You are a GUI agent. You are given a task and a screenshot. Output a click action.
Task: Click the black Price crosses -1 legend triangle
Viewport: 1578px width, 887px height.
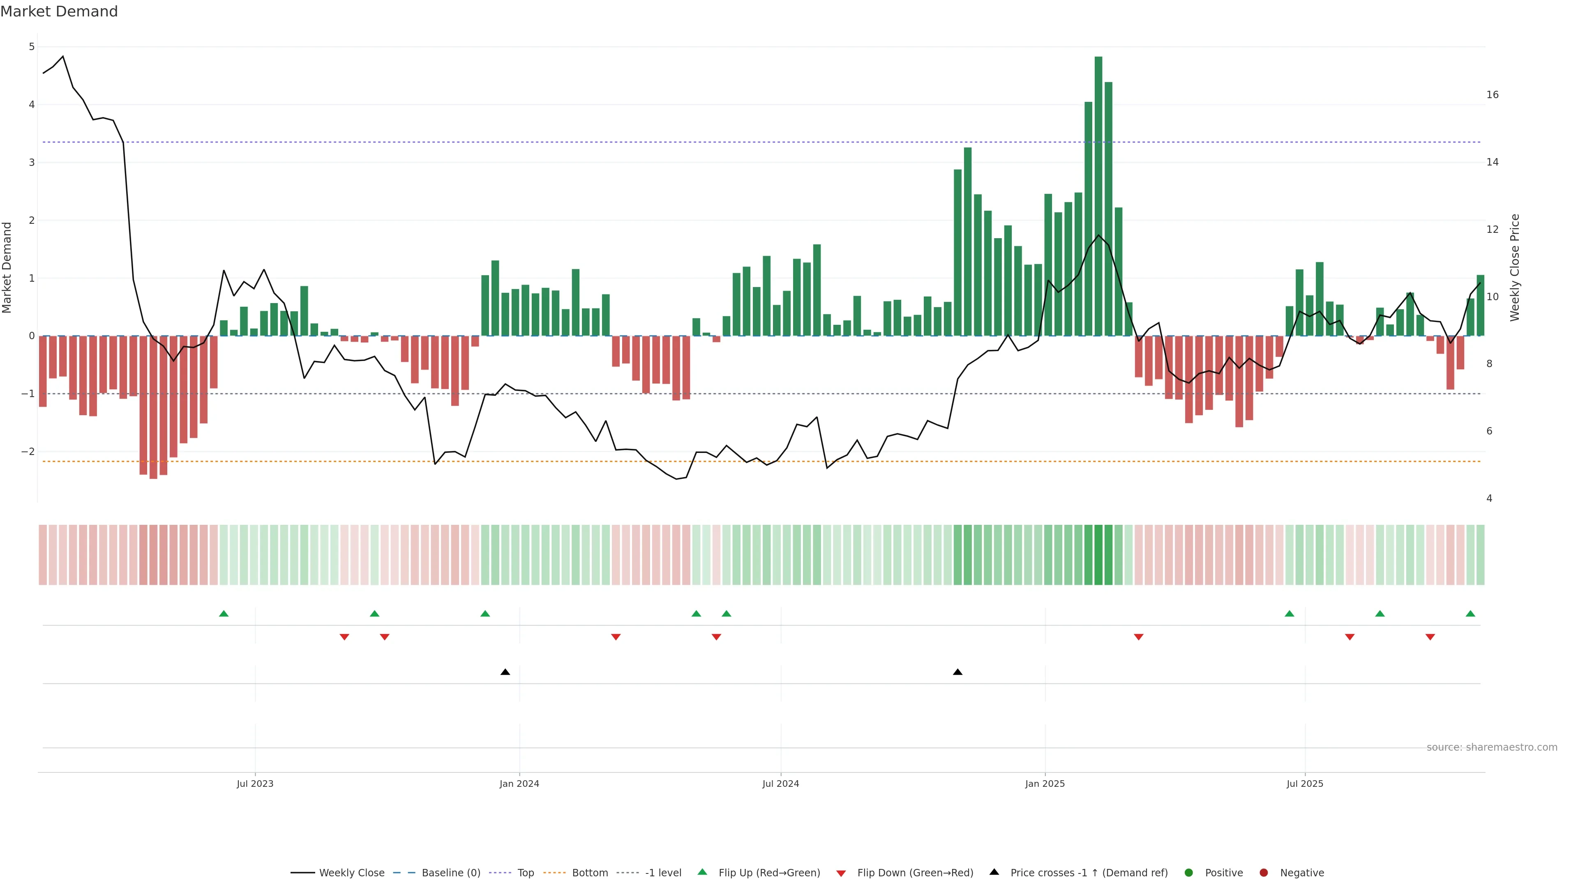[994, 872]
